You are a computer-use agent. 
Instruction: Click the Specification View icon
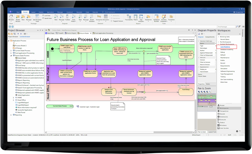[x=37, y=18]
